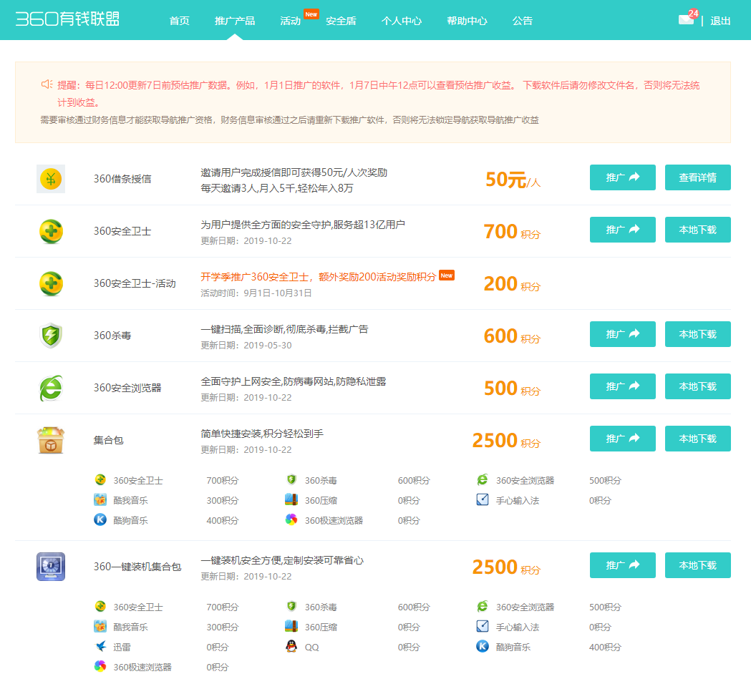751x674 pixels.
Task: Click 推广 button for 360一键装机集合包
Action: tap(623, 565)
